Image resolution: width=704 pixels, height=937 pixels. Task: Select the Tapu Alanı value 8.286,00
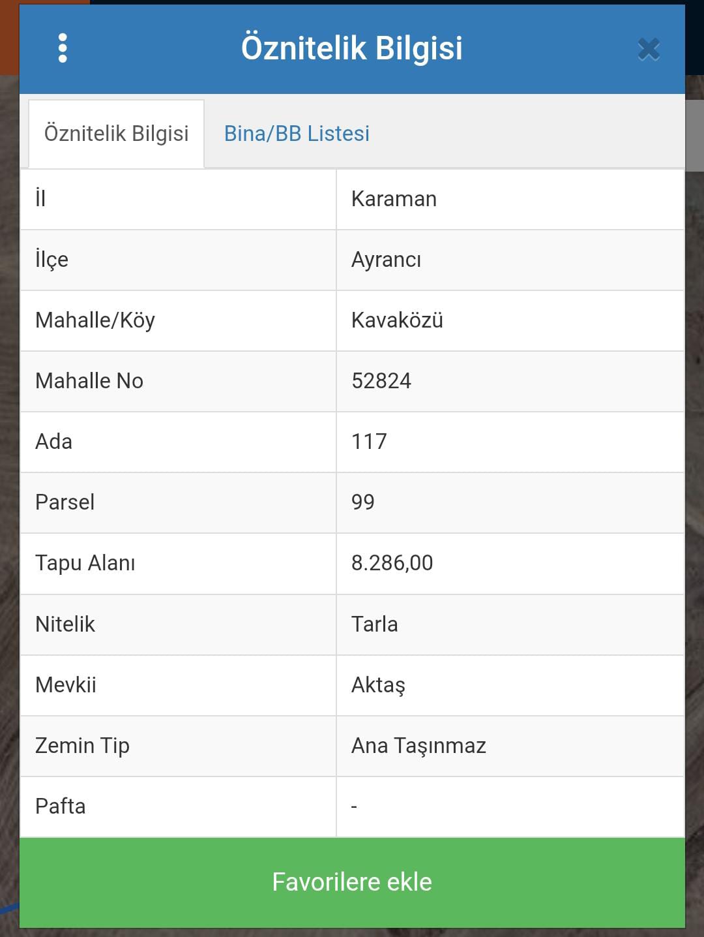pos(392,563)
